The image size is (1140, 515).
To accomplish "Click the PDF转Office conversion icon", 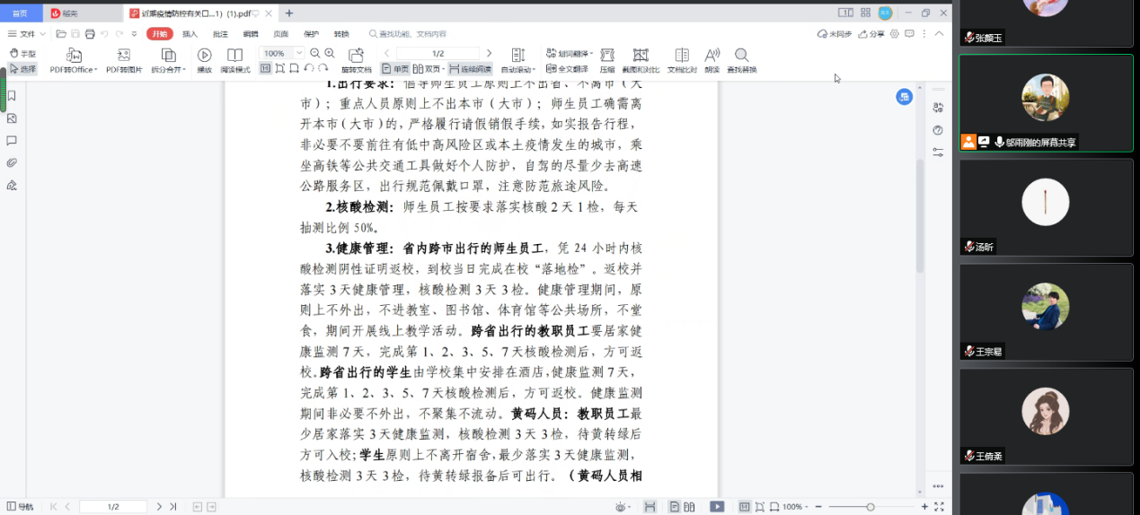I will (74, 56).
